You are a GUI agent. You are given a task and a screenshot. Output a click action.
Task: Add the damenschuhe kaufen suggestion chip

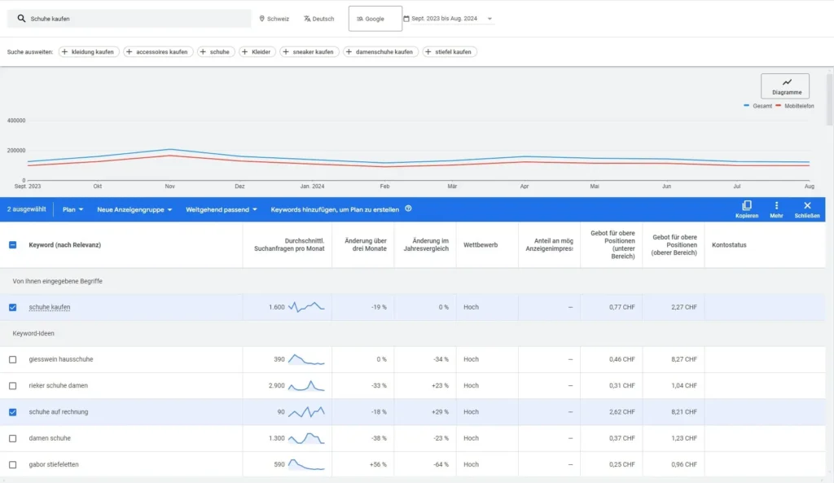(x=380, y=52)
